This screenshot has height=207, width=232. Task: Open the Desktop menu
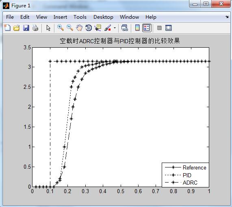(103, 17)
